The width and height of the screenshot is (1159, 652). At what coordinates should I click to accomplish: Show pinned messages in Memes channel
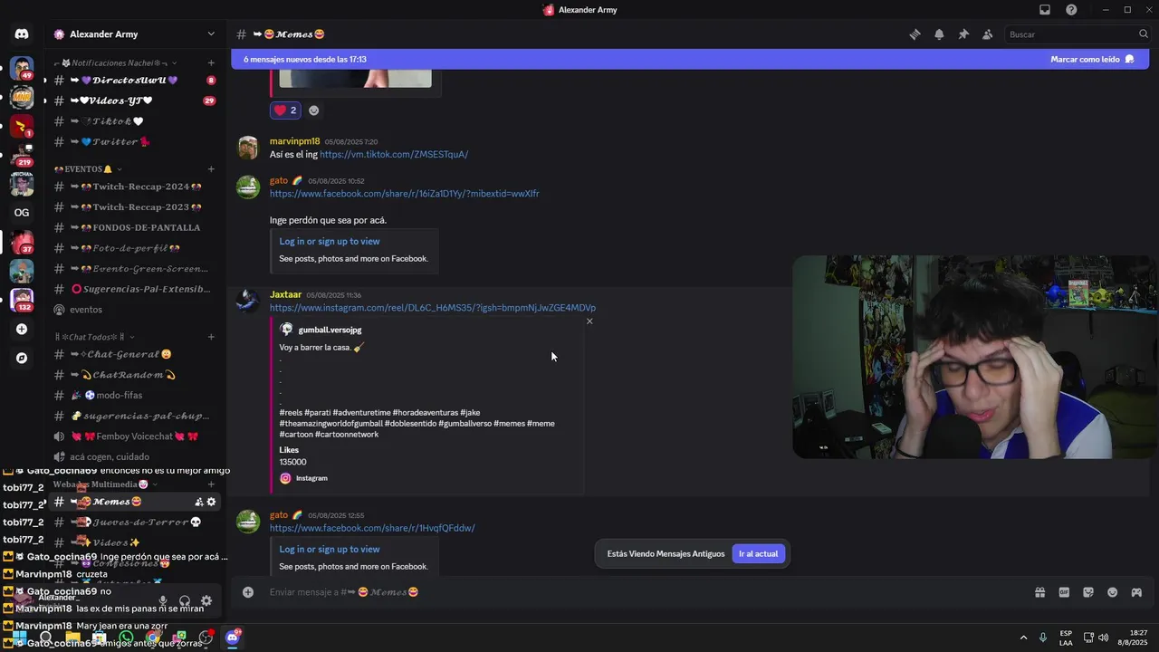tap(963, 34)
